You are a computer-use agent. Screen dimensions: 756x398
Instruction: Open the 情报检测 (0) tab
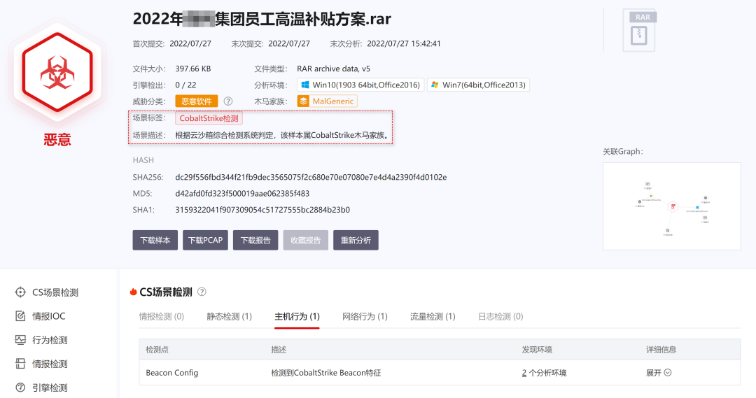(162, 317)
